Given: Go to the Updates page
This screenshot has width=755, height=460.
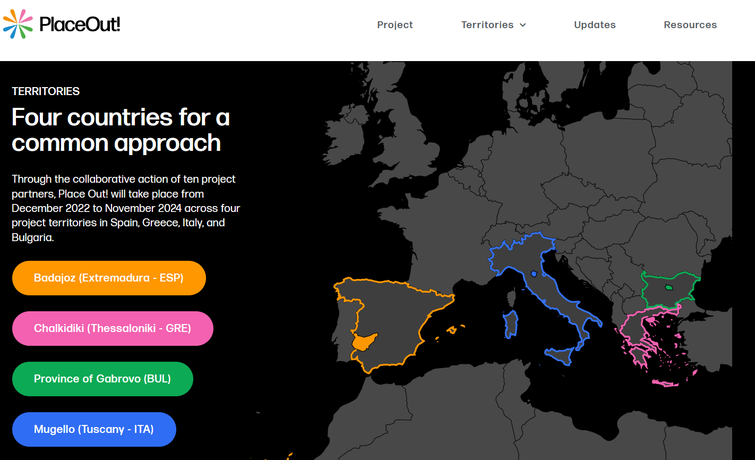Looking at the screenshot, I should point(595,25).
